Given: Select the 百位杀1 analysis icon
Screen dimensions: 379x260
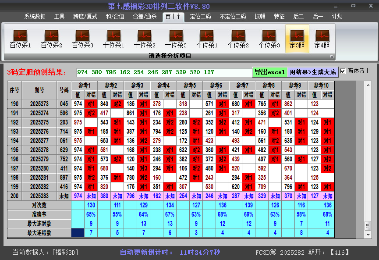Looking at the screenshot, I should (x=20, y=39).
